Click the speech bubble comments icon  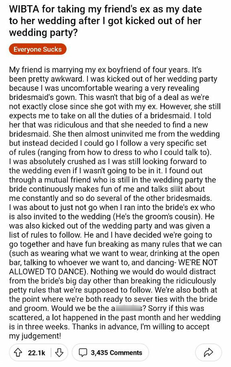pyautogui.click(x=82, y=353)
